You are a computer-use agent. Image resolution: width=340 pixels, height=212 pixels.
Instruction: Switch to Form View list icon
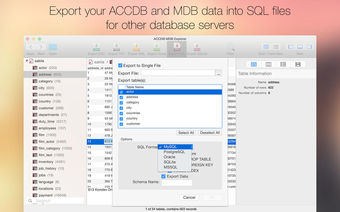click(x=276, y=47)
